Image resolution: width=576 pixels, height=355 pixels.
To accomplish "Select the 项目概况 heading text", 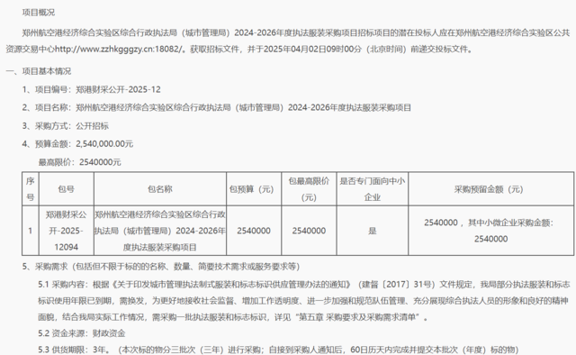I will (x=39, y=13).
